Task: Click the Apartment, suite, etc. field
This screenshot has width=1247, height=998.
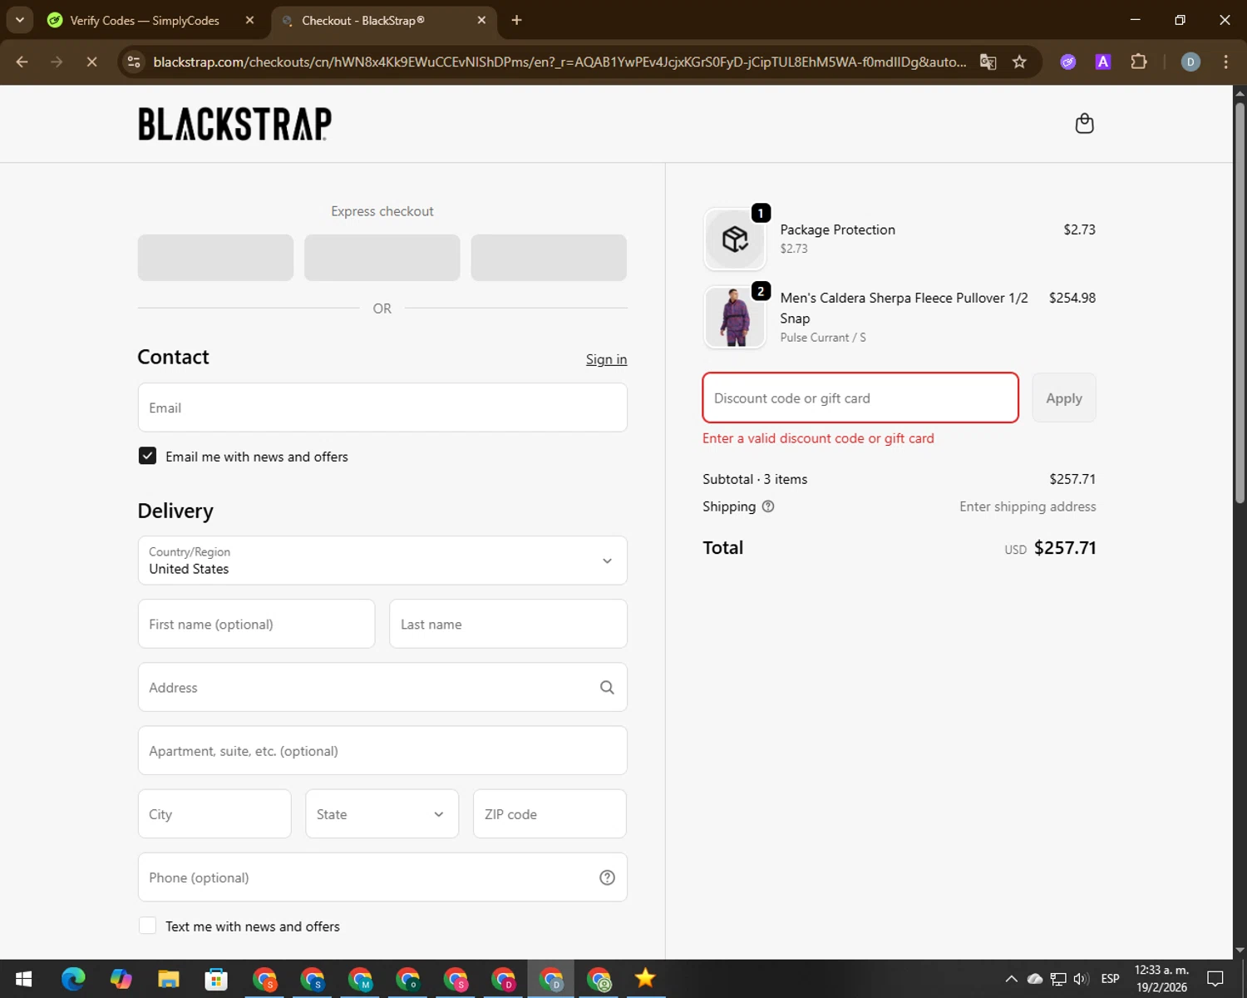Action: point(382,750)
